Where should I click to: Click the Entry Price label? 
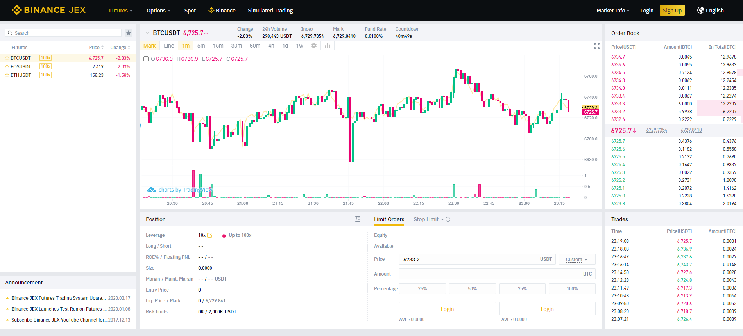pyautogui.click(x=157, y=290)
